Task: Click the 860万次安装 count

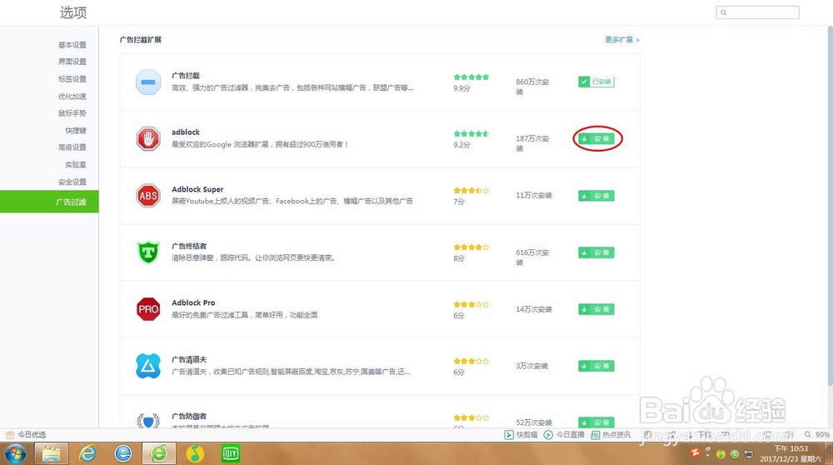Action: 532,87
